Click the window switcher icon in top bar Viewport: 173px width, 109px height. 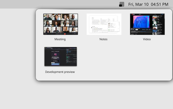click(x=121, y=4)
